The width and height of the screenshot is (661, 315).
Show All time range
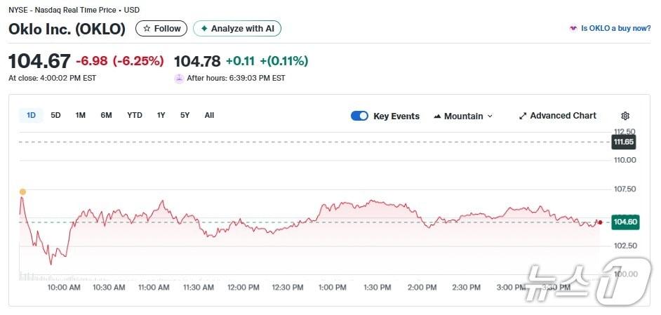coord(209,115)
